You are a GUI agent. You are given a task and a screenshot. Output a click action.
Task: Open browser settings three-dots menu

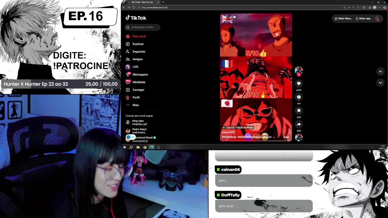pos(380,7)
